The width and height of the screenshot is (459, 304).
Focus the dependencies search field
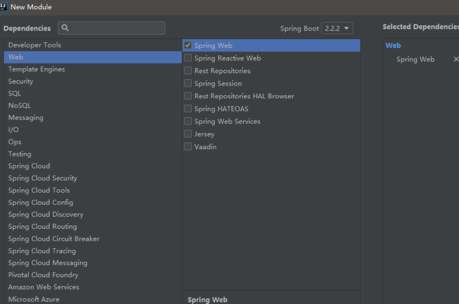pyautogui.click(x=111, y=28)
